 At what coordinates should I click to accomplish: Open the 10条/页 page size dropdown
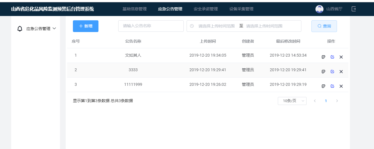point(292,101)
